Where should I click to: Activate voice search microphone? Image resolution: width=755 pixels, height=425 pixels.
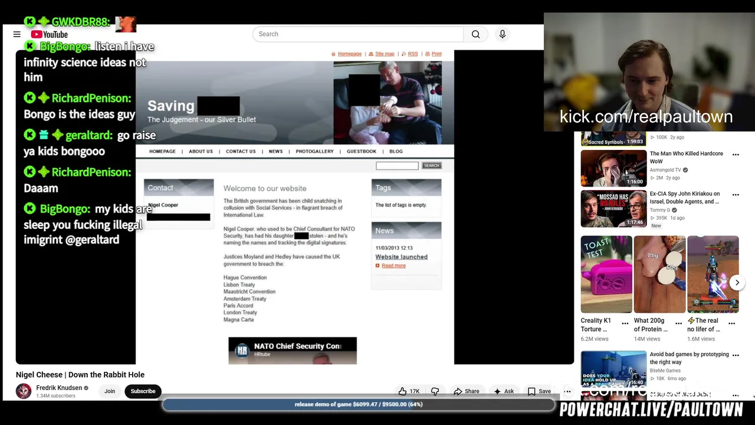503,34
